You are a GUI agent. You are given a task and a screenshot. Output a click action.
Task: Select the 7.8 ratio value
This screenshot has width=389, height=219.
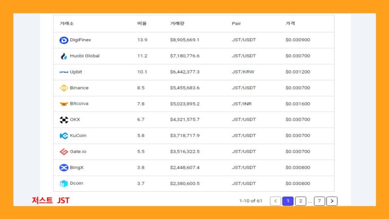[141, 104]
